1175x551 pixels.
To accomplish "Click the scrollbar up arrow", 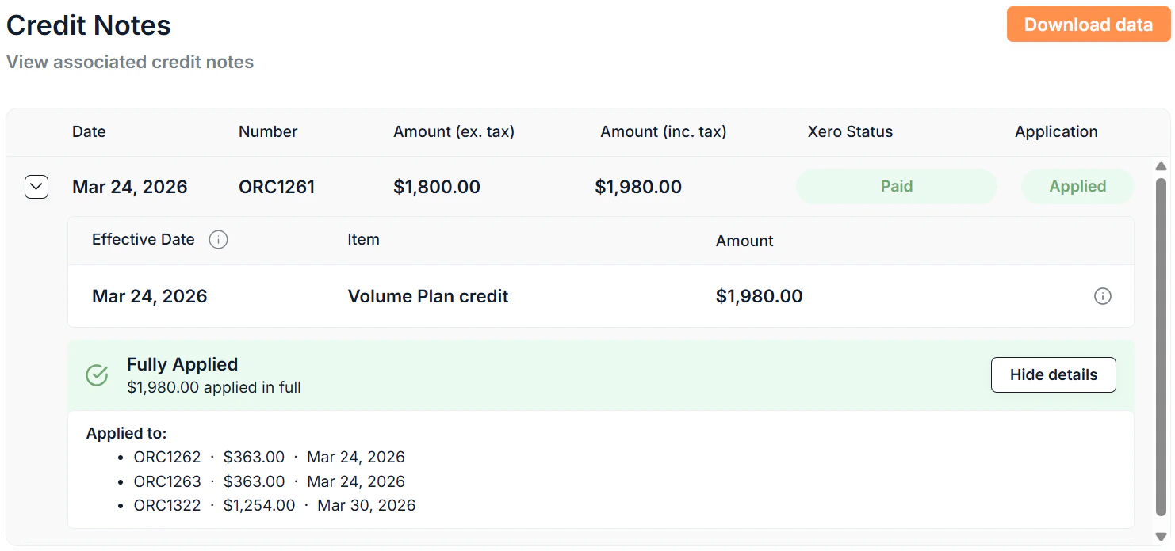I will 1161,165.
